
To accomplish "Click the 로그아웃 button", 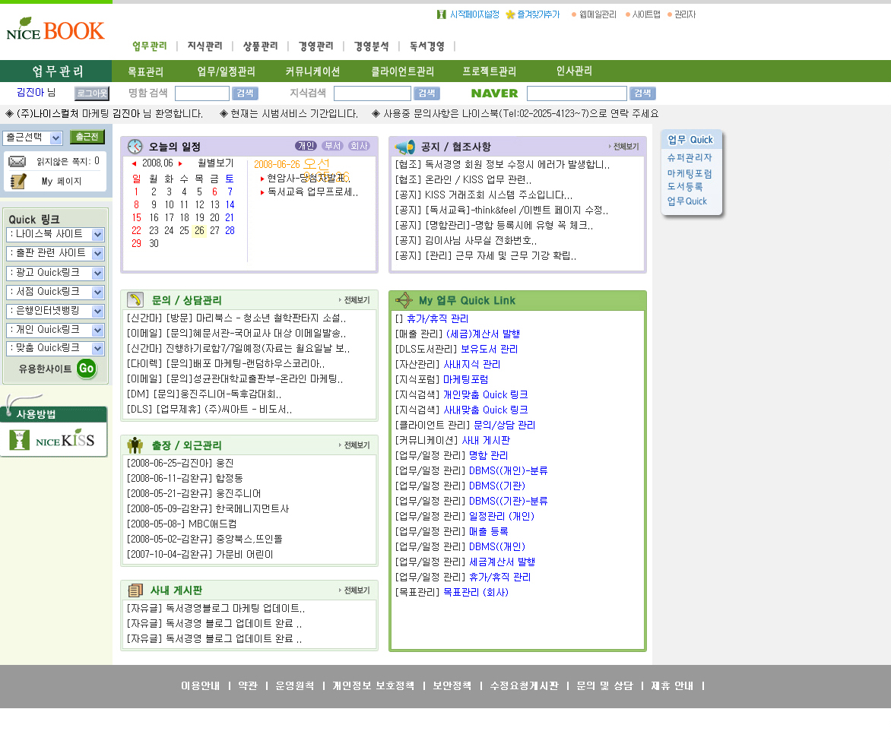I will point(91,93).
